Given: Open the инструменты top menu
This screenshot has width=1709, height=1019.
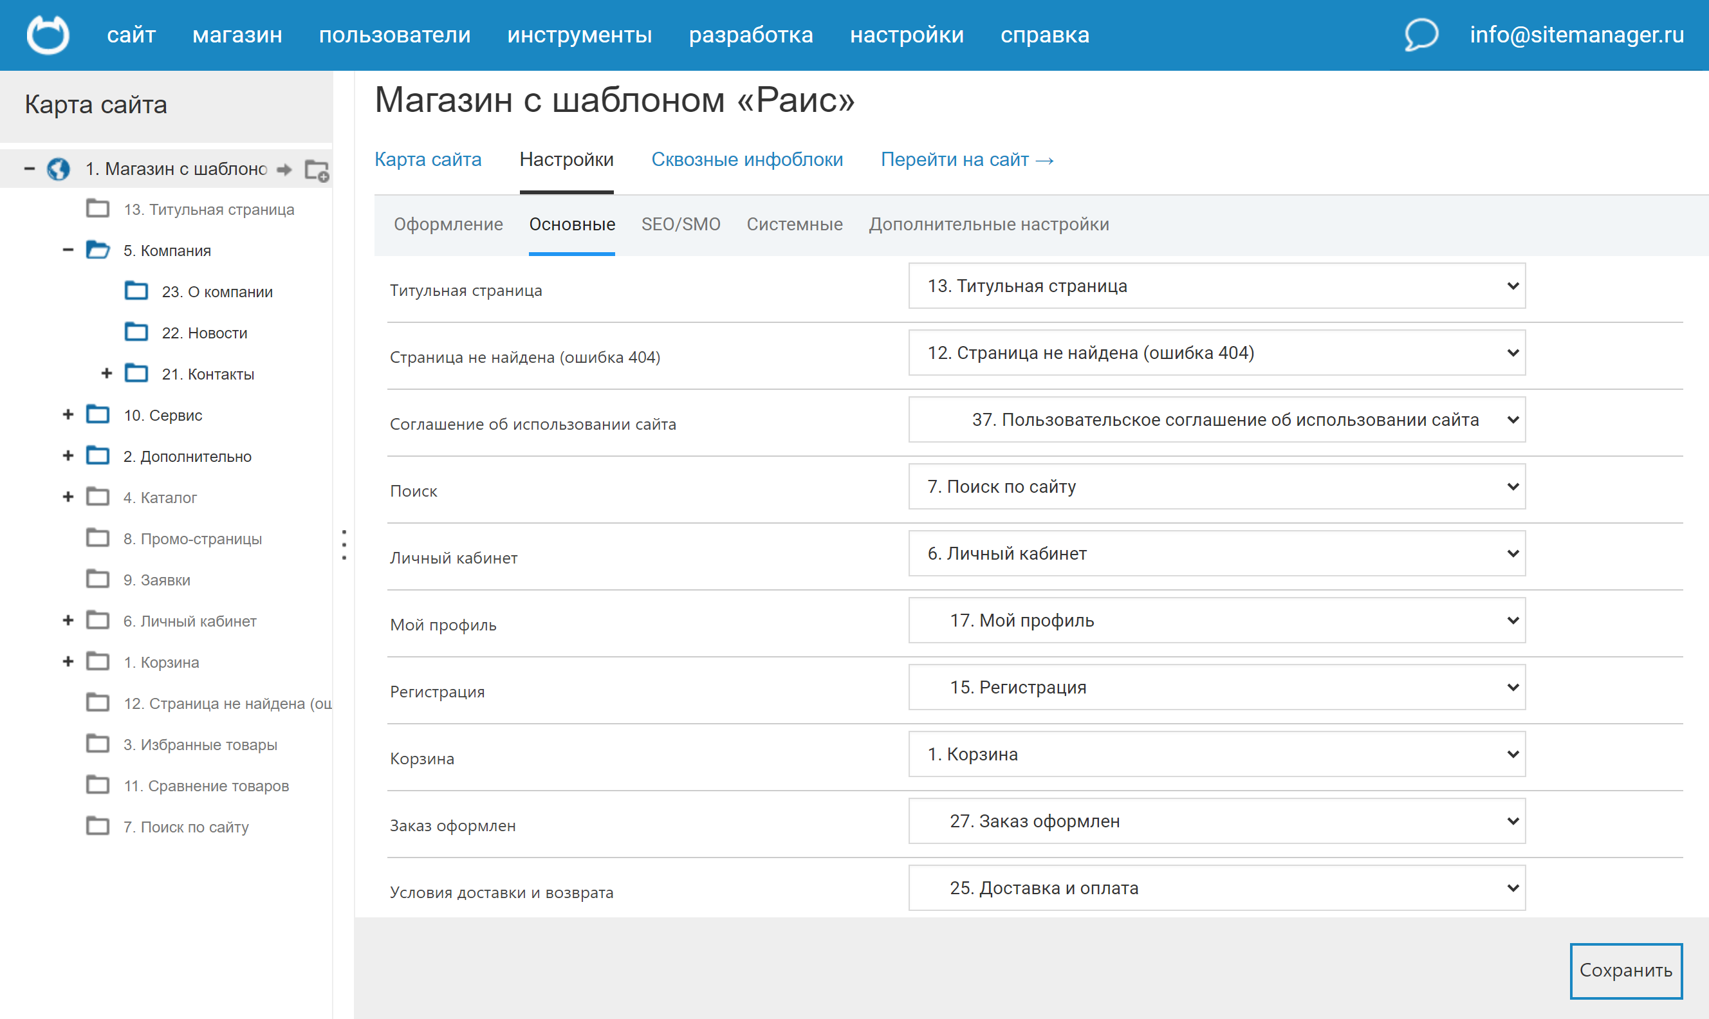Looking at the screenshot, I should 579,35.
